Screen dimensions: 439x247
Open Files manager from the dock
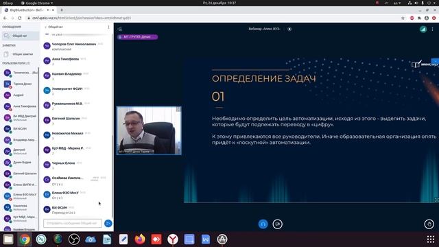8,239
